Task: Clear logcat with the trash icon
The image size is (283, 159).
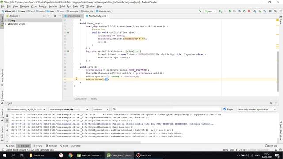Action: coord(7,116)
